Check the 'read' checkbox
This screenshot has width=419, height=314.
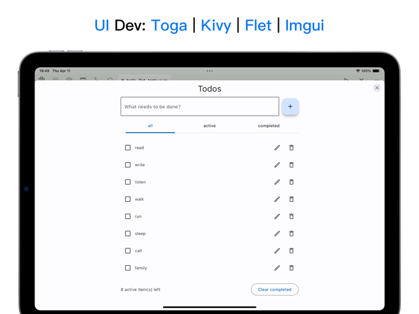(128, 147)
